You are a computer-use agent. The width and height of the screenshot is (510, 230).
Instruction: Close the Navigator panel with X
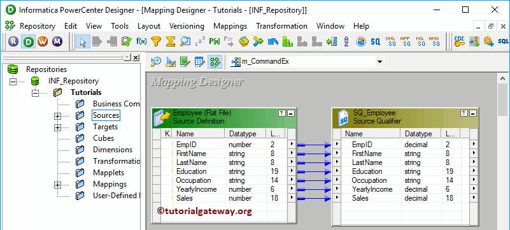(136, 57)
